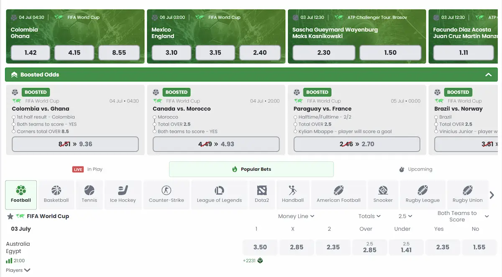
Task: Pick Maks Kasnikowski at 1.50
Action: [390, 53]
